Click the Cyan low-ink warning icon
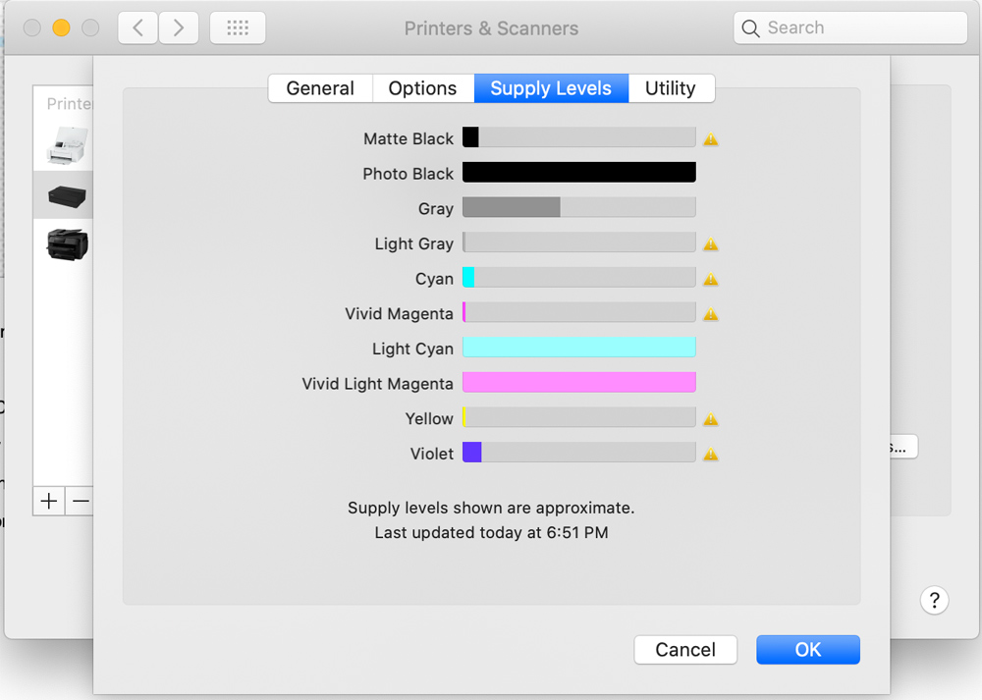This screenshot has width=982, height=700. tap(711, 280)
